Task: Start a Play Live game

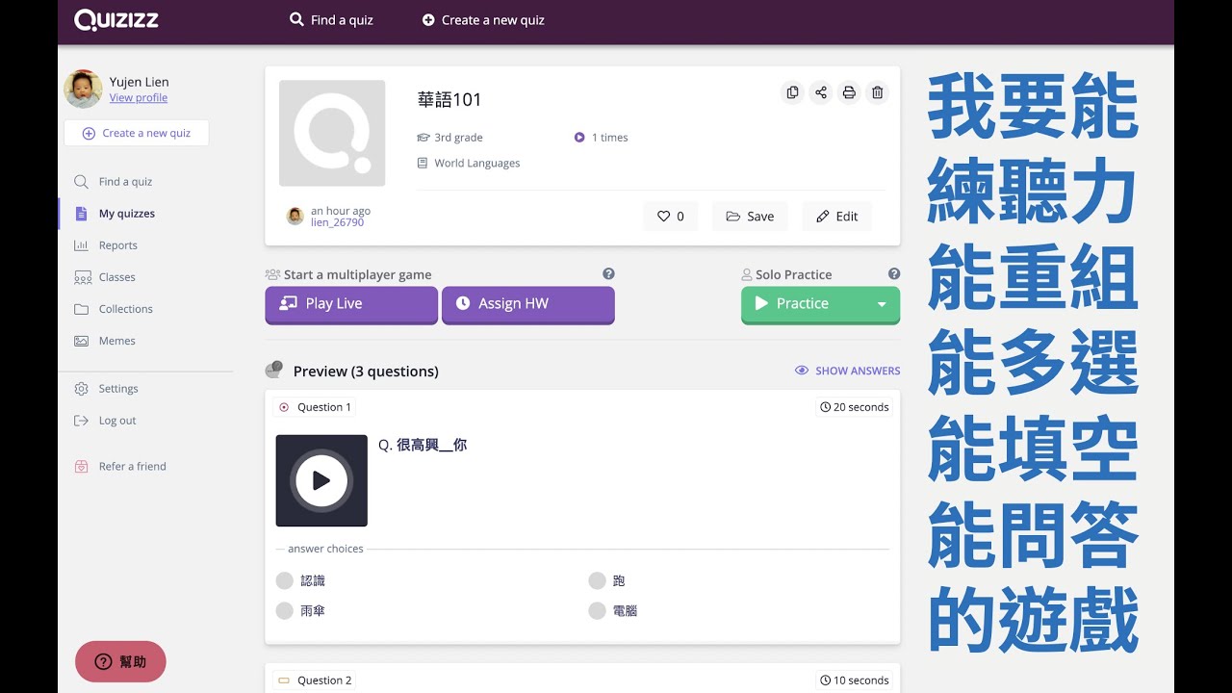Action: [x=351, y=304]
